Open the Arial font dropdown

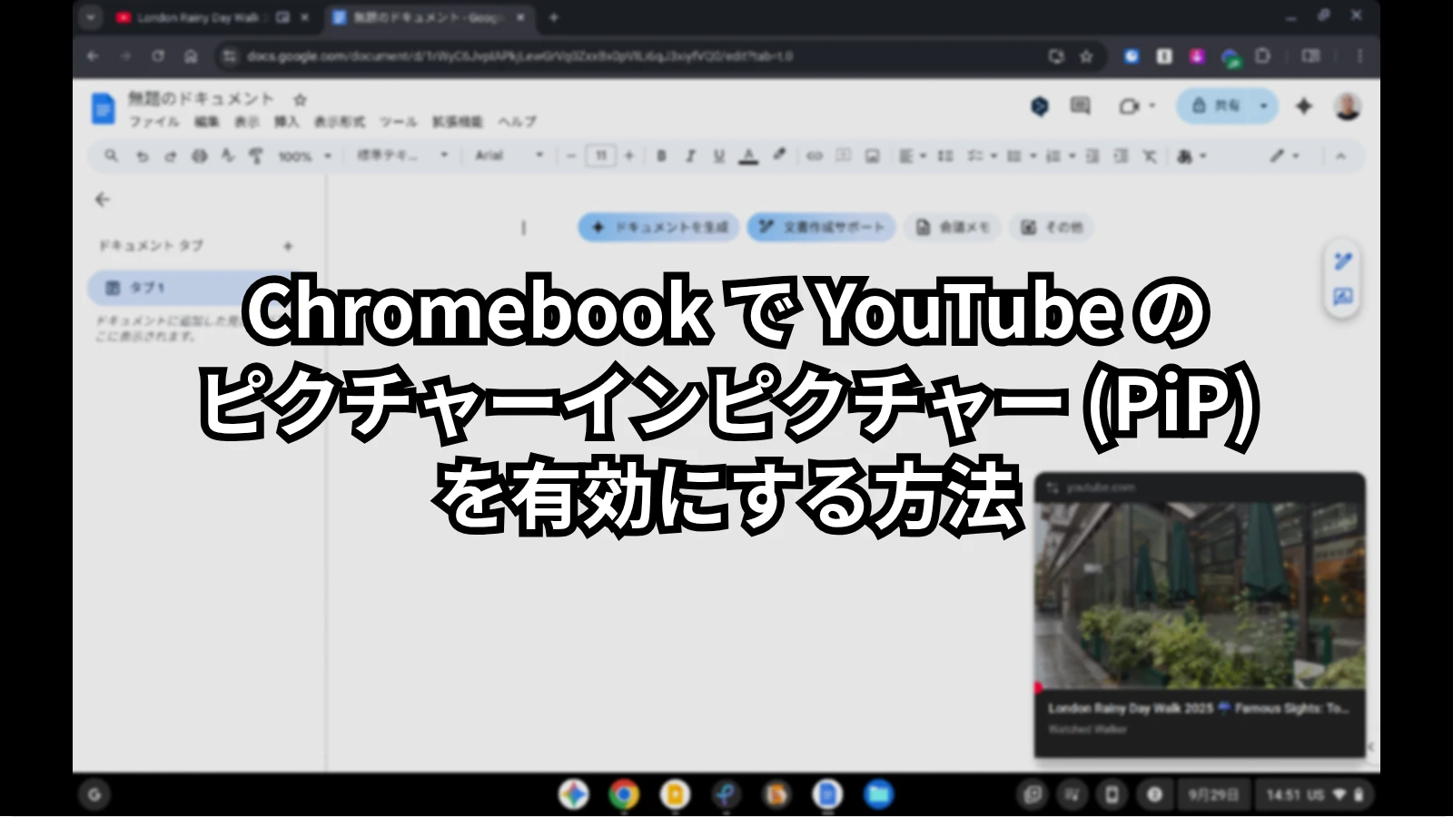click(509, 156)
